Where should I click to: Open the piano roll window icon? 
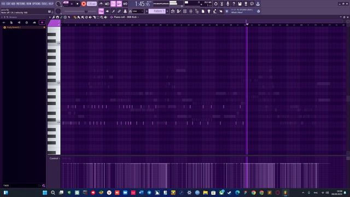tap(179, 11)
